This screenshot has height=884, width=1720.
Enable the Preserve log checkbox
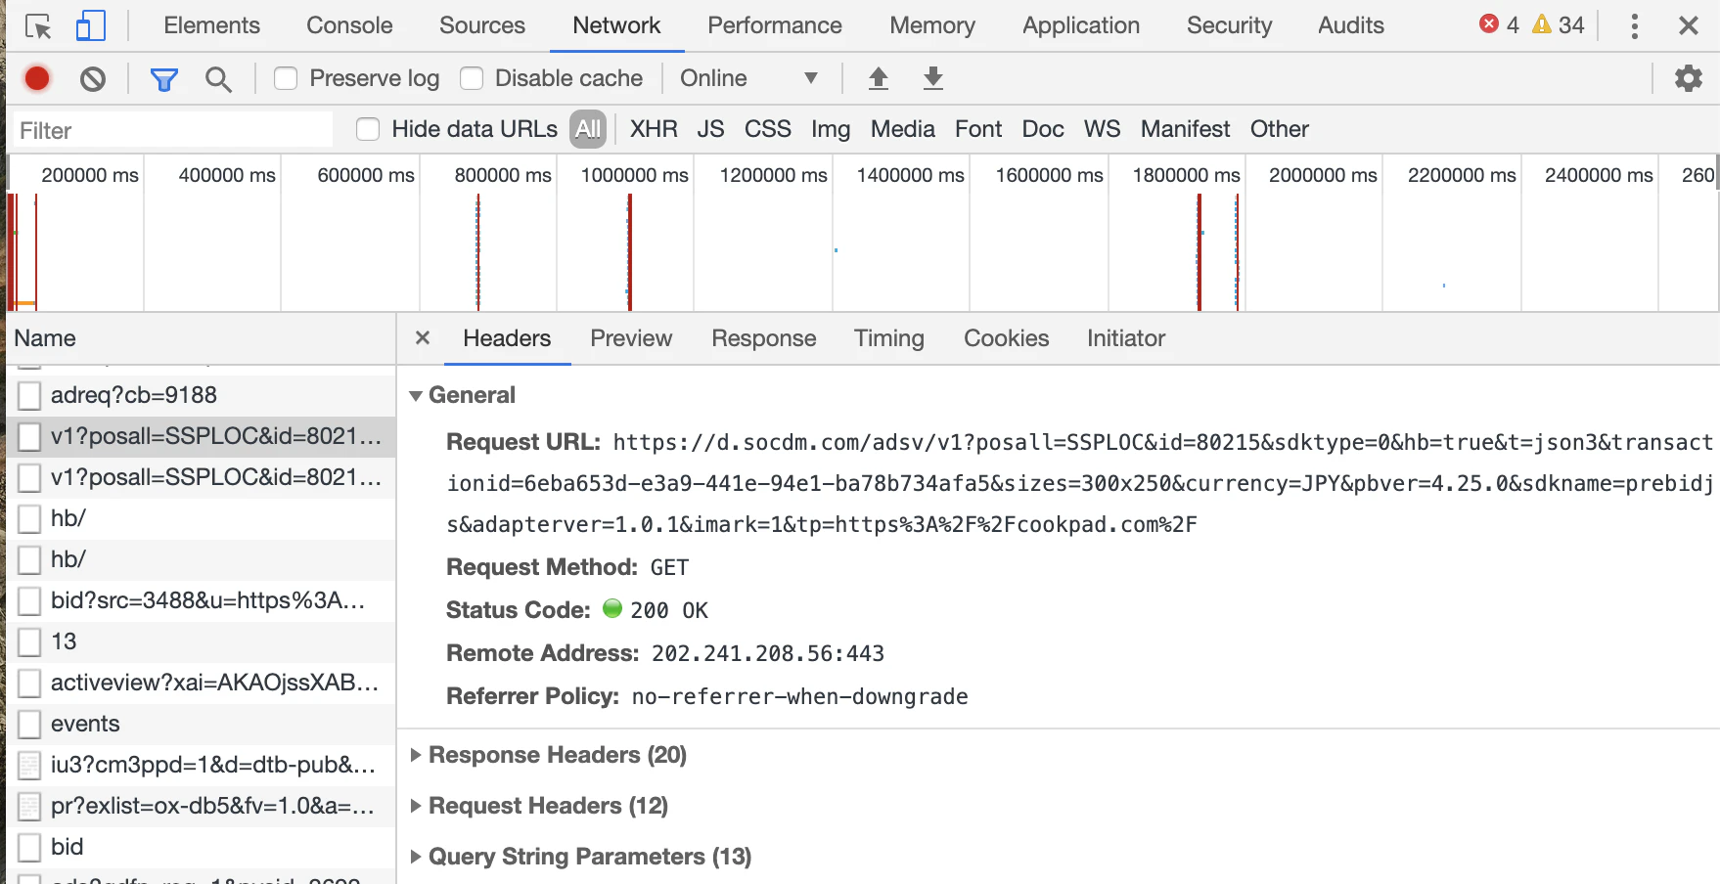coord(286,78)
